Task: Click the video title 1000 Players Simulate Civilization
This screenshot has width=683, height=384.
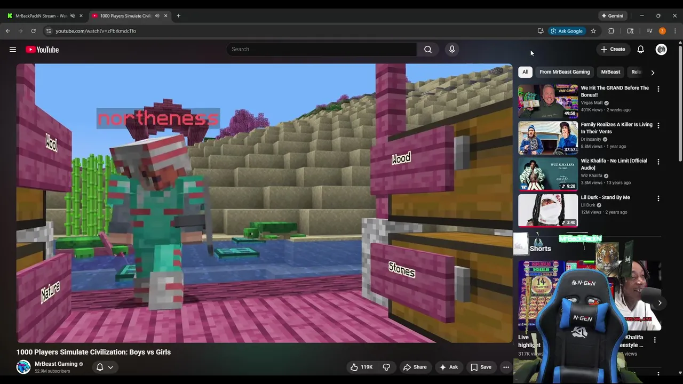Action: pyautogui.click(x=93, y=352)
